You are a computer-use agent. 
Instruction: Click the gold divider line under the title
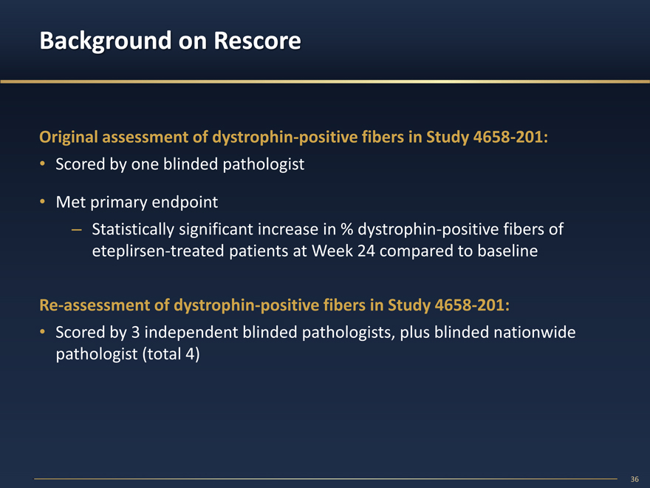[325, 81]
